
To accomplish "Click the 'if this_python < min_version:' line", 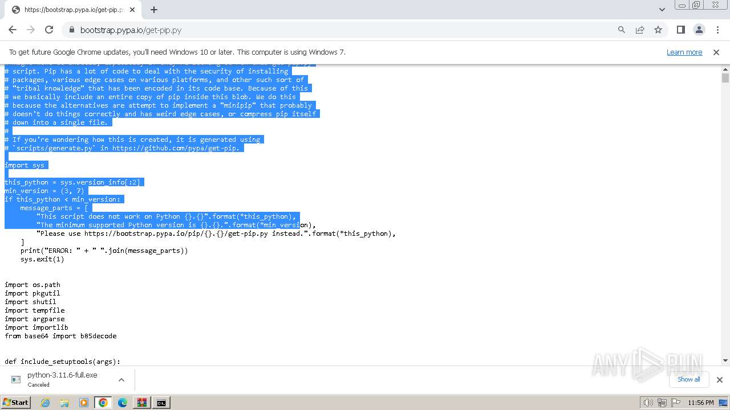I will [63, 199].
